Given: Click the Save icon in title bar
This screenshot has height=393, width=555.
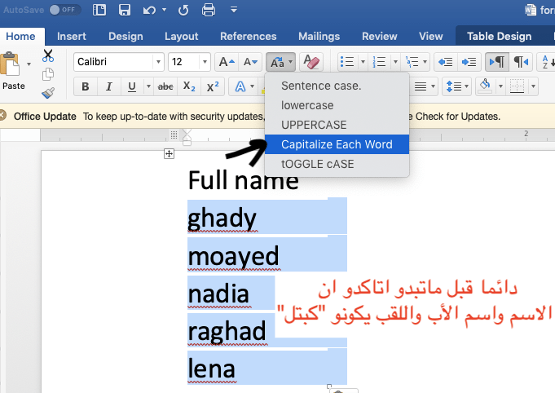Looking at the screenshot, I should tap(125, 11).
